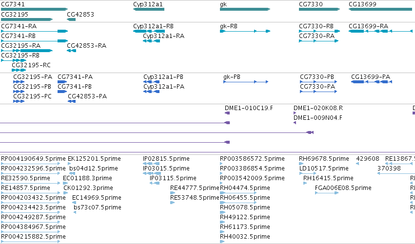Select the CG13699-RA transcript feature

pyautogui.click(x=380, y=31)
